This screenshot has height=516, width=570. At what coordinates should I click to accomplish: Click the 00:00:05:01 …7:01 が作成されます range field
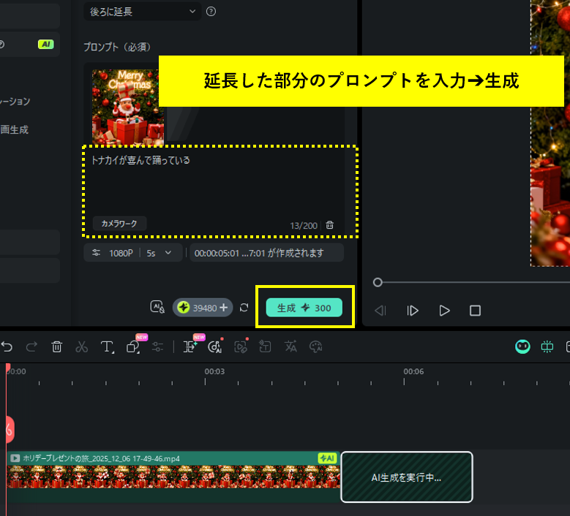point(266,253)
